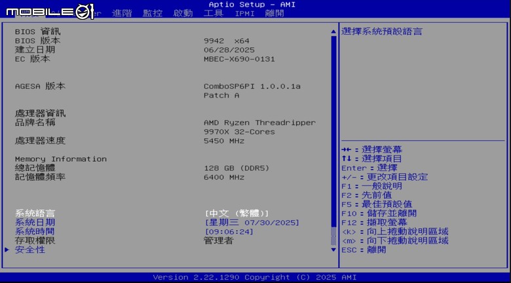The height and width of the screenshot is (283, 511).
Task: Click the 選擇螢幕 arrow-keys hint
Action: (372, 150)
